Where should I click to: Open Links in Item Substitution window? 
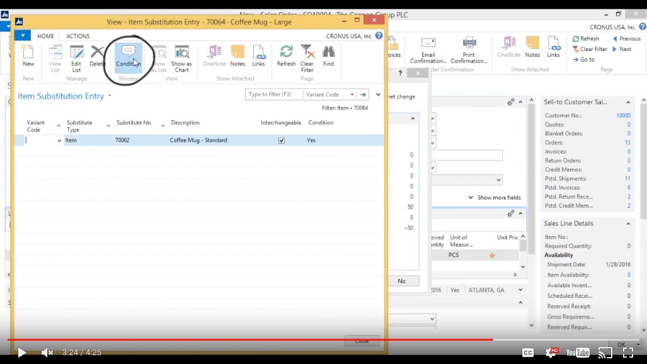(x=259, y=55)
